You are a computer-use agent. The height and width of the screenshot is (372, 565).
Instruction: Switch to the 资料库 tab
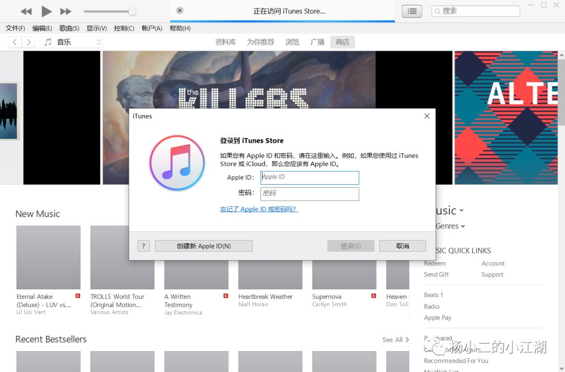click(x=225, y=42)
